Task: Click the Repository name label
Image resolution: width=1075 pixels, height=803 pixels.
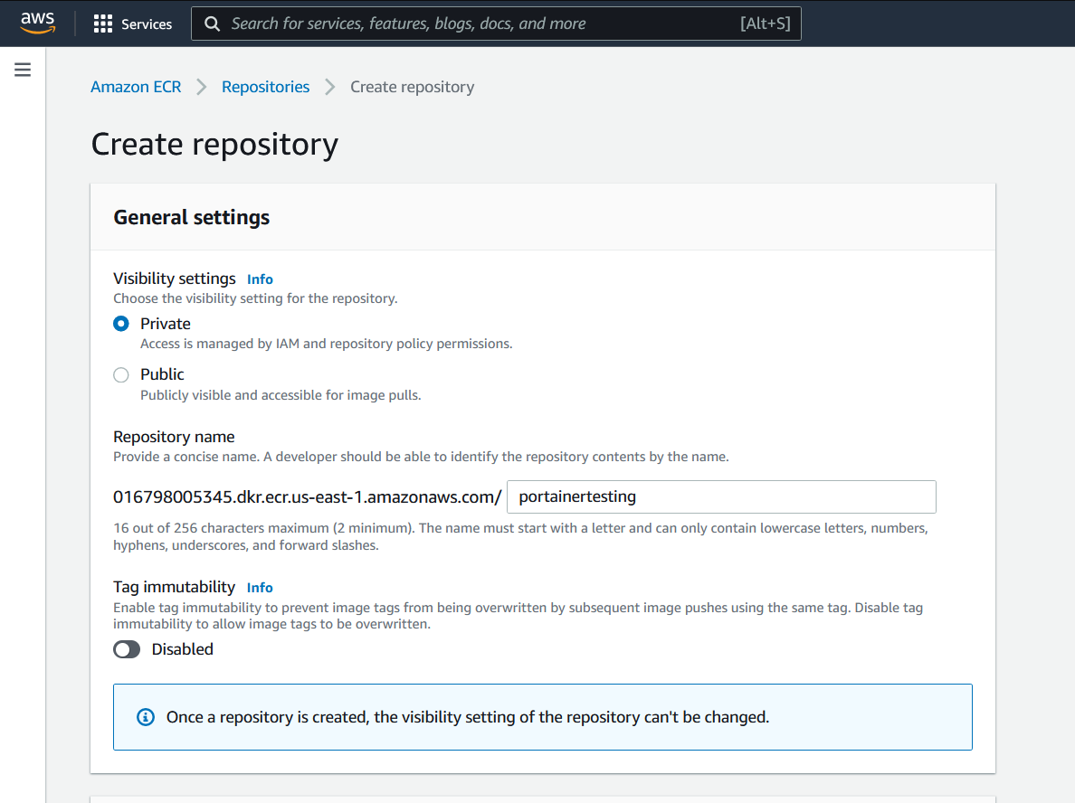Action: tap(174, 437)
